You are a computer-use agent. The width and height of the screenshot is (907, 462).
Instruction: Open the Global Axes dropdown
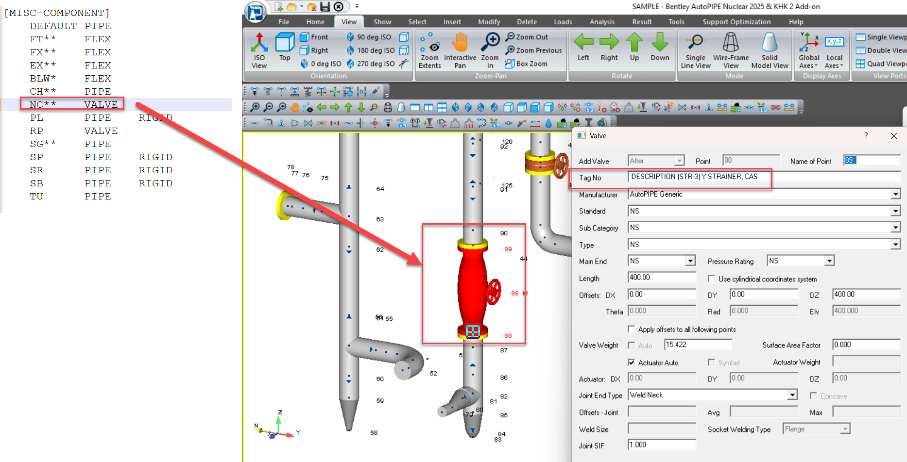coord(809,50)
